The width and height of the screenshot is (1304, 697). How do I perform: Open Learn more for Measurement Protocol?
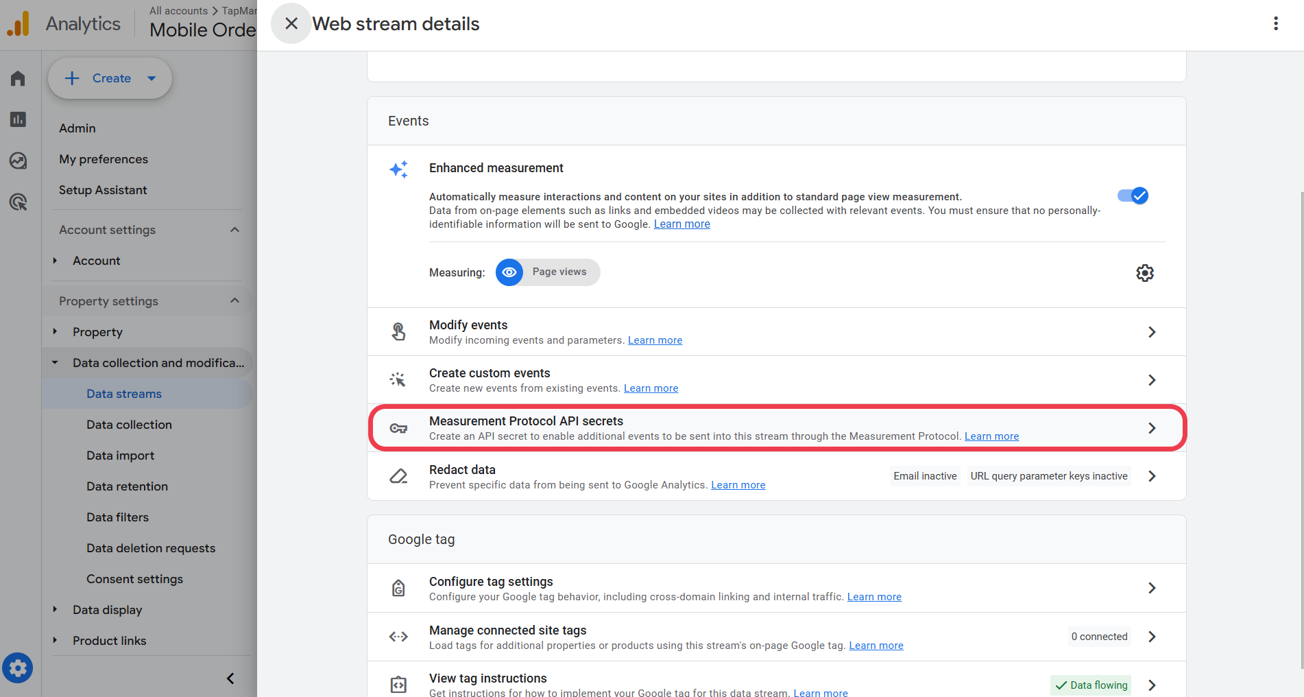click(992, 436)
